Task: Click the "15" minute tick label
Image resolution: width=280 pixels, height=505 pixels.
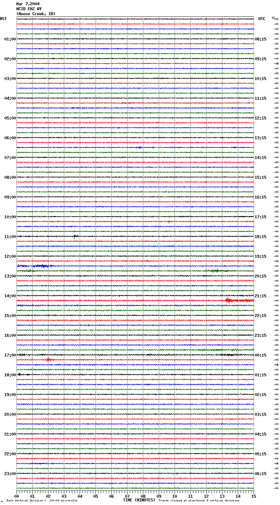Action: 254,496
